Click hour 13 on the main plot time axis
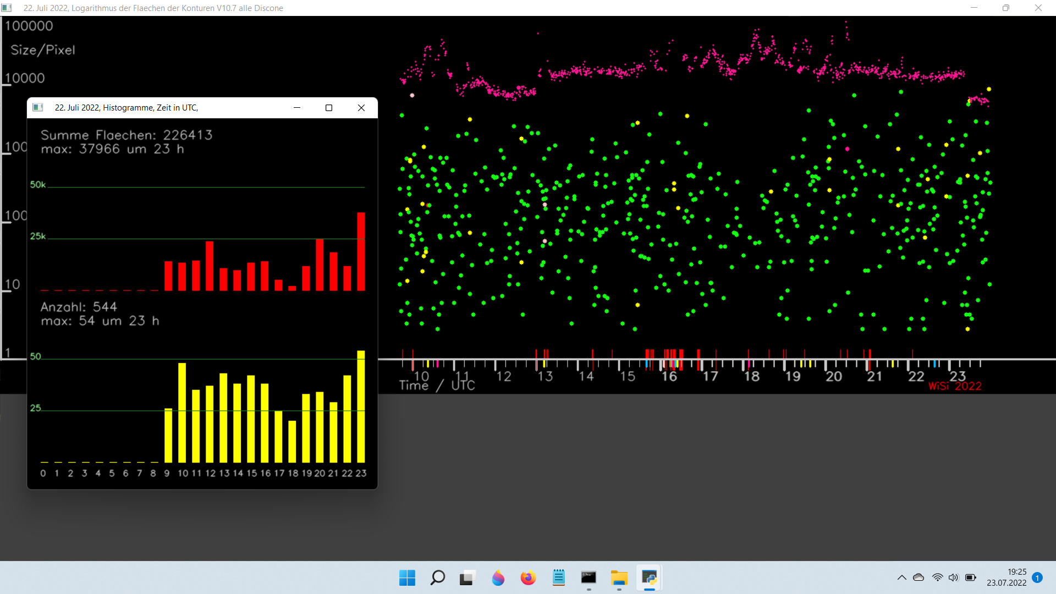This screenshot has height=594, width=1056. click(x=545, y=377)
